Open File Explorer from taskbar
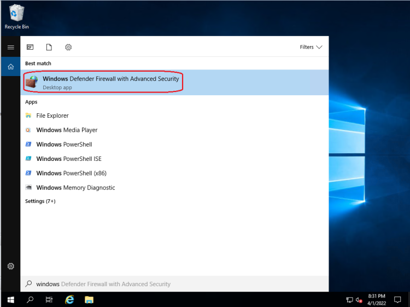The image size is (410, 307). pyautogui.click(x=89, y=299)
